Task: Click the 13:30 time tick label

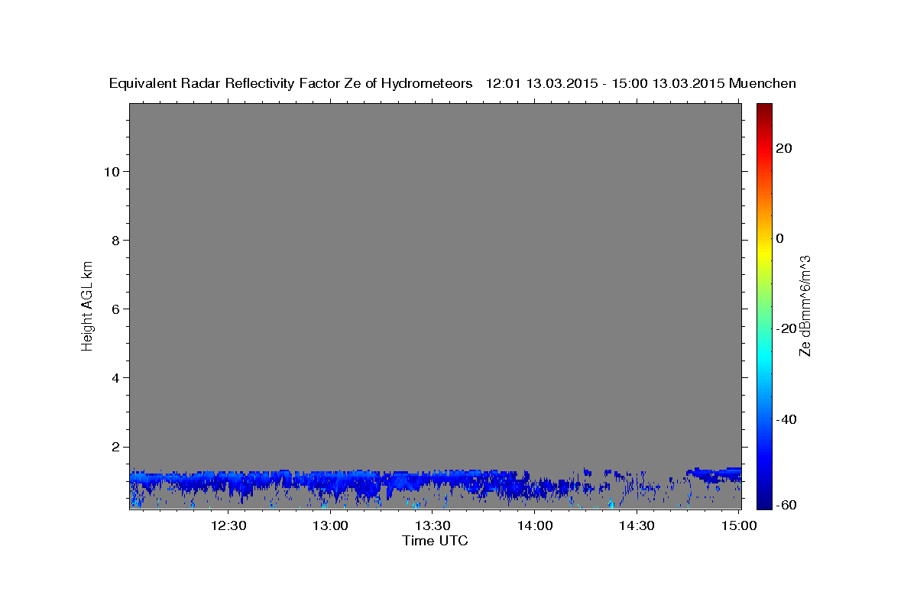Action: [433, 525]
